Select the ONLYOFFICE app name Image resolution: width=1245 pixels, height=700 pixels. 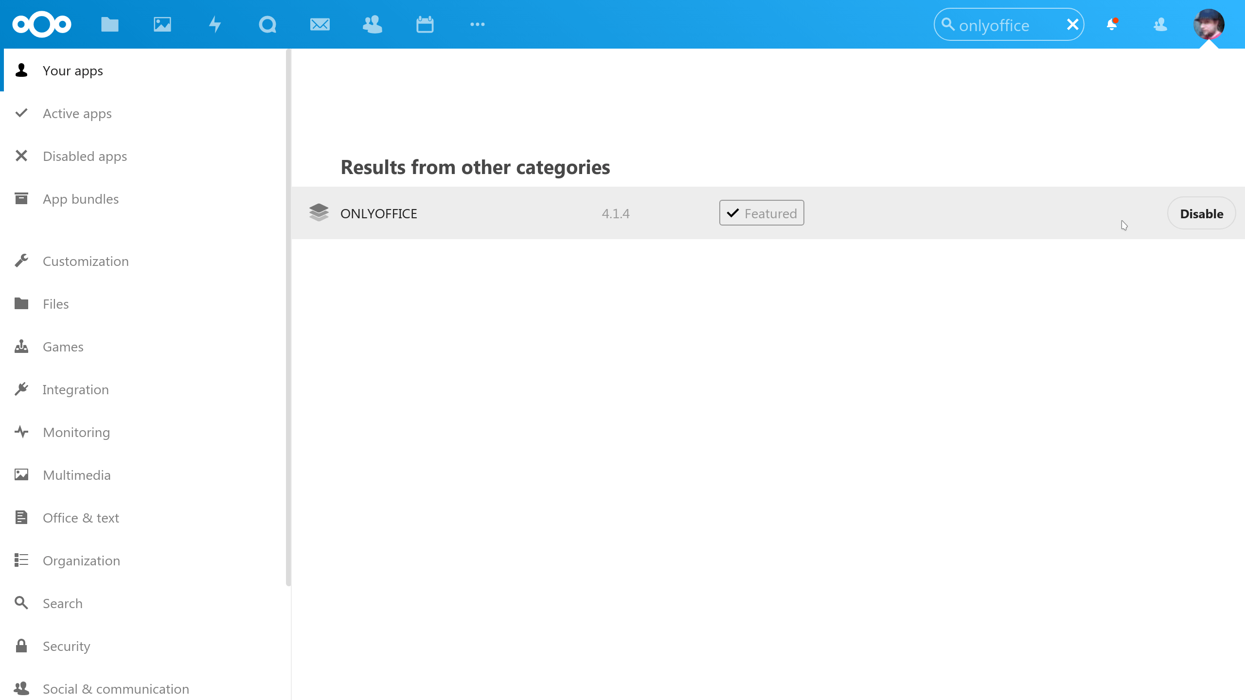379,213
